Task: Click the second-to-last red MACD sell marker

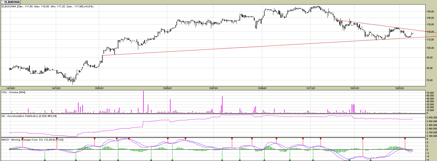Action: pos(363,139)
